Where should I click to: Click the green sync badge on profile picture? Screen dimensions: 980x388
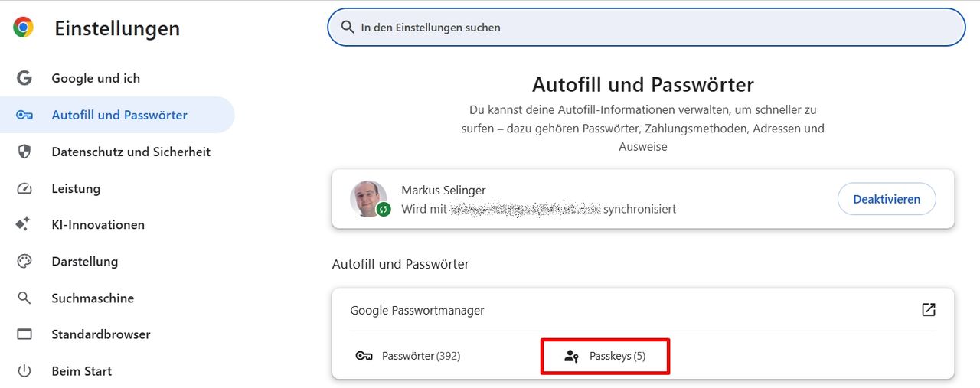(x=384, y=209)
